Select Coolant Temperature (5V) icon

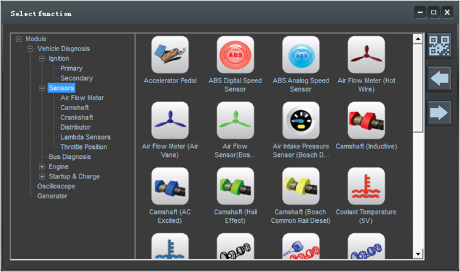366,186
